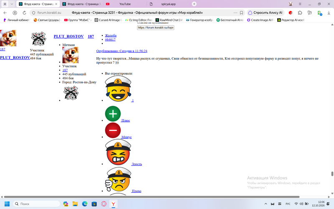The image size is (334, 209).
Task: Expand the tab group dropdown arrow
Action: click(x=12, y=4)
